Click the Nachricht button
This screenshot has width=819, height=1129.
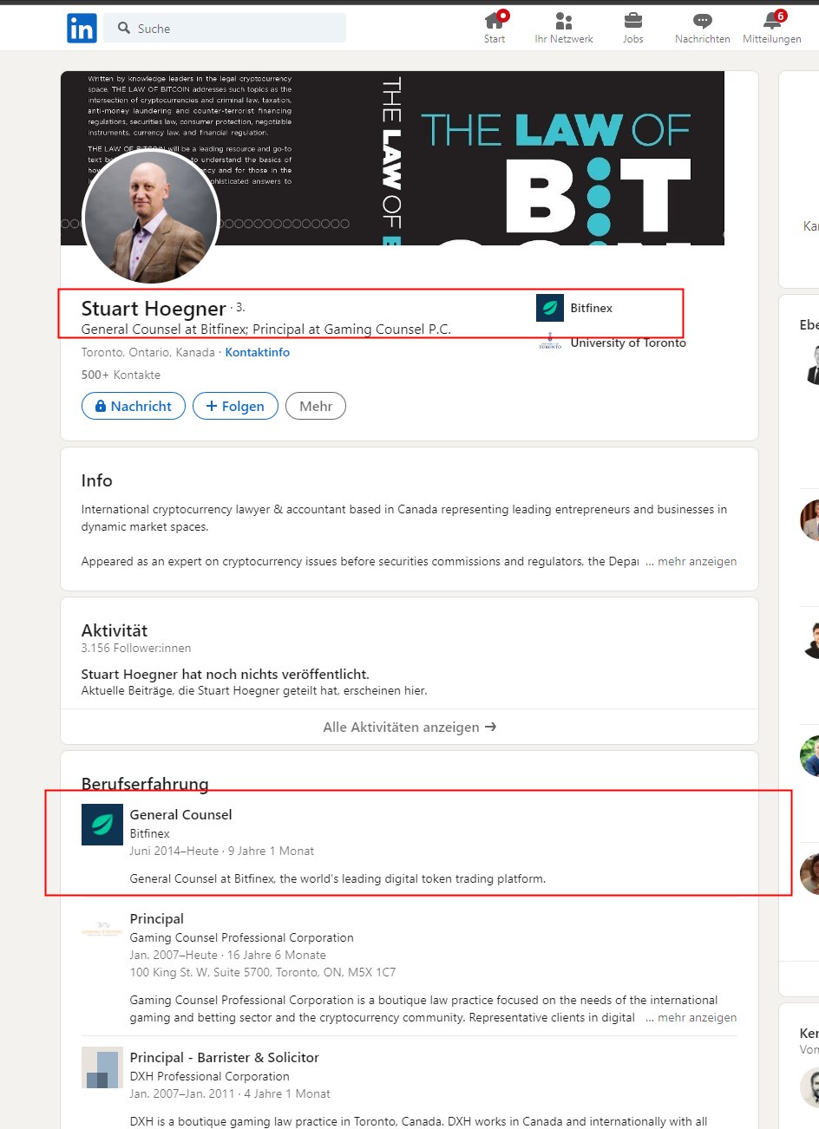coord(134,406)
